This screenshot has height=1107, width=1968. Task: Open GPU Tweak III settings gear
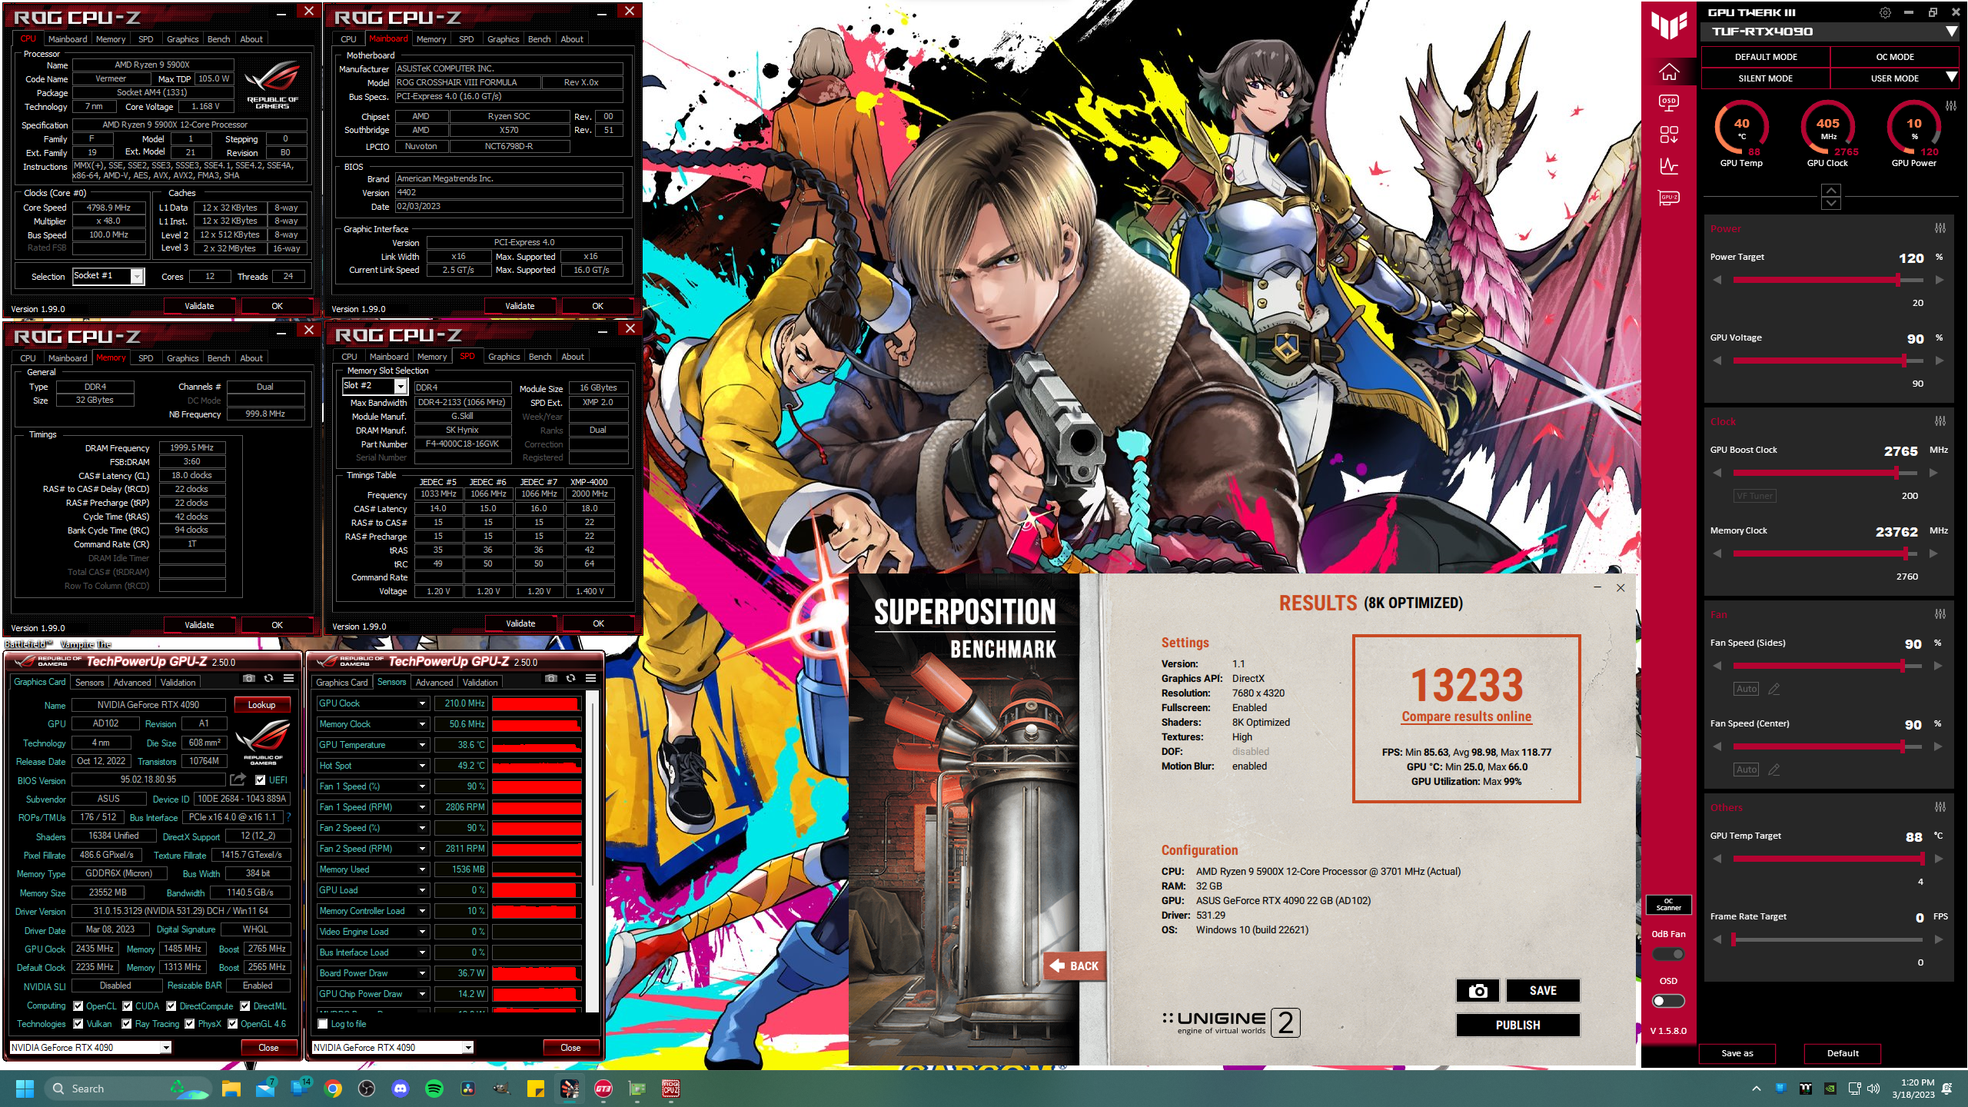point(1885,12)
